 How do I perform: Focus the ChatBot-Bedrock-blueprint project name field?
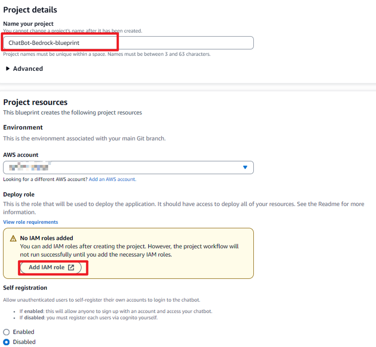pos(128,43)
